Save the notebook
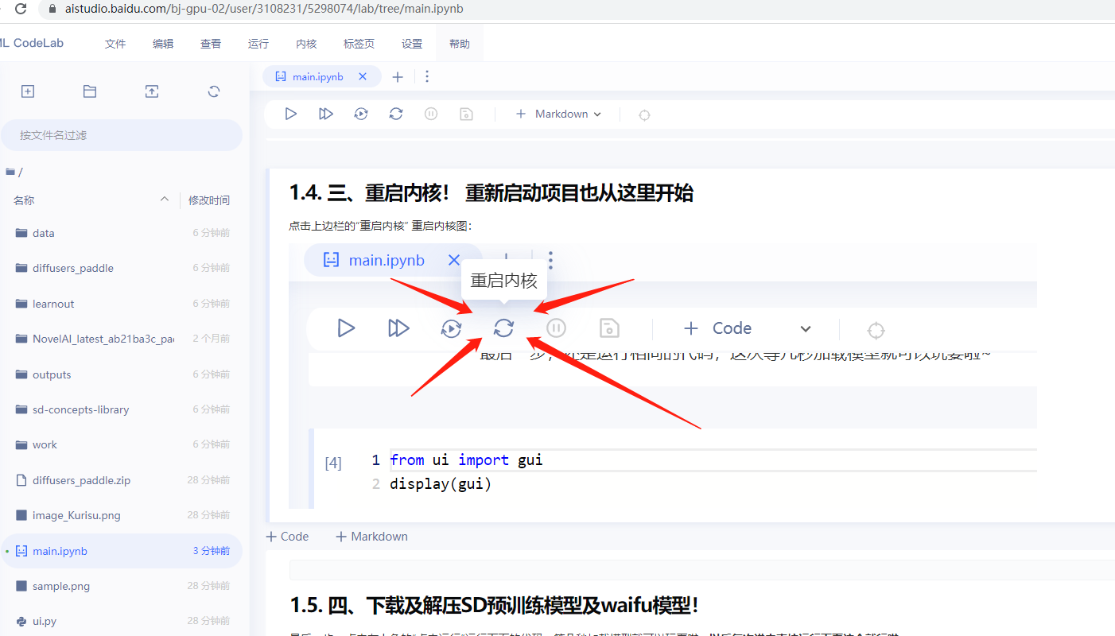The height and width of the screenshot is (636, 1115). (466, 114)
